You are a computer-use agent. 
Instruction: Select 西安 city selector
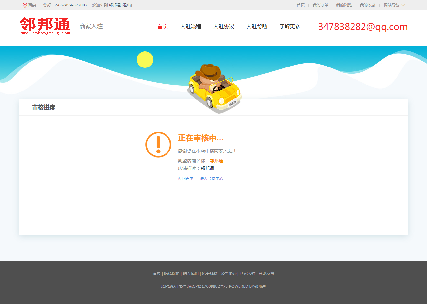pyautogui.click(x=32, y=5)
